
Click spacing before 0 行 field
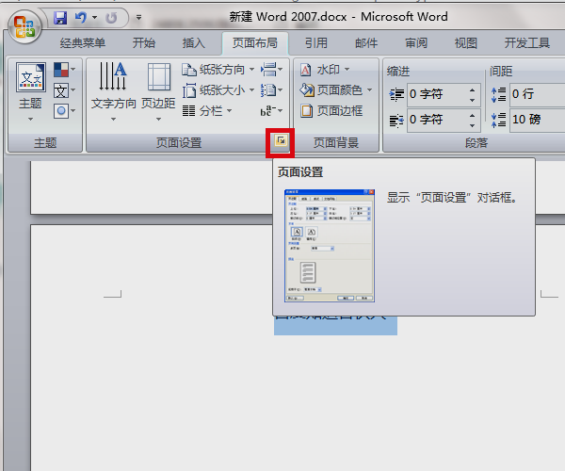tap(538, 95)
